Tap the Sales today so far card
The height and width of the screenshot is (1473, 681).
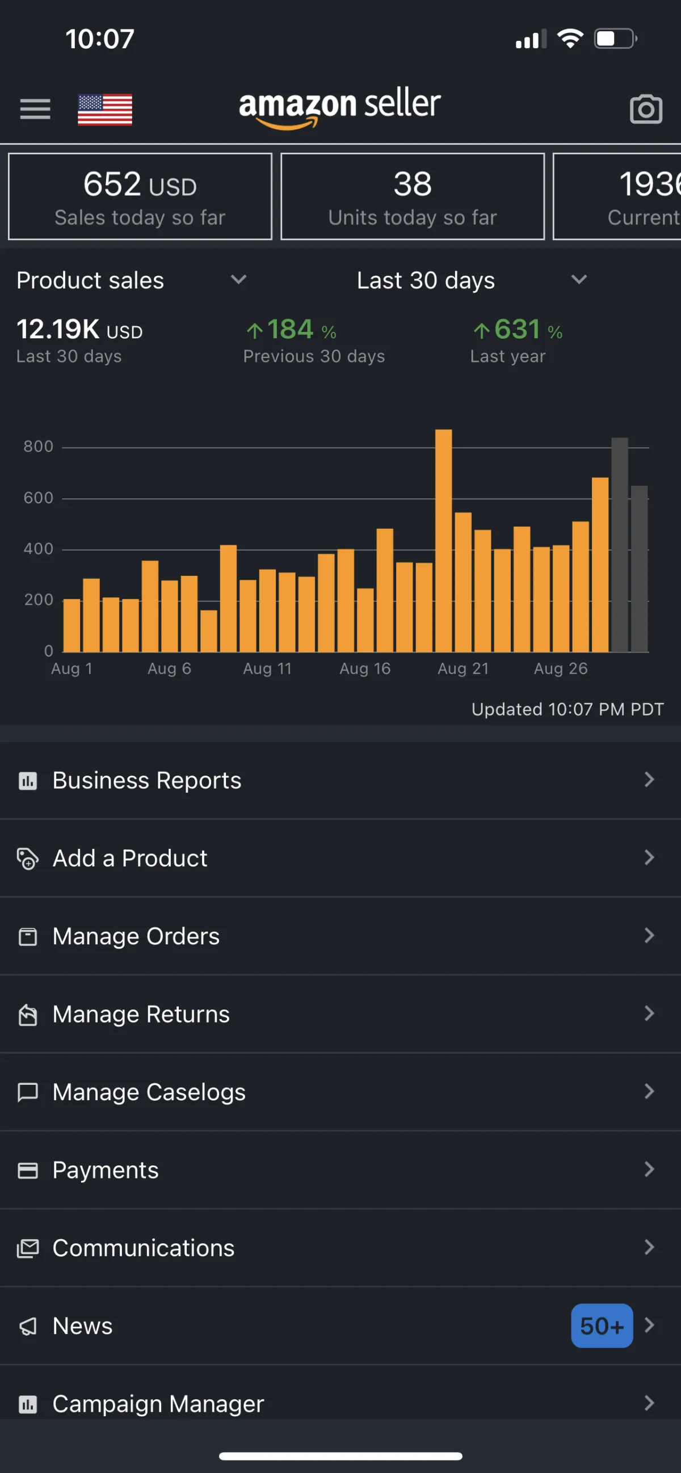tap(140, 196)
